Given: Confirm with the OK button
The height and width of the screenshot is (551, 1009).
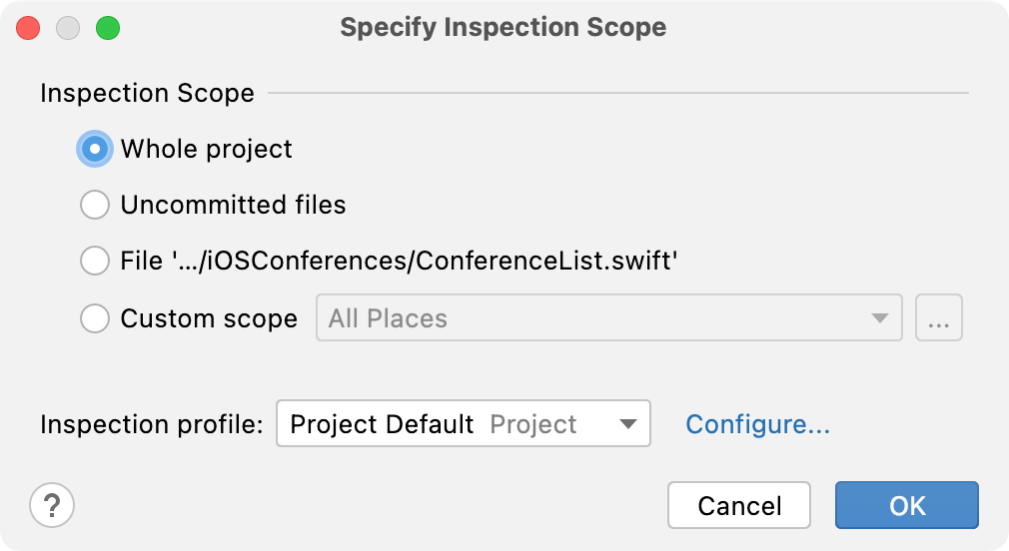Looking at the screenshot, I should (907, 505).
